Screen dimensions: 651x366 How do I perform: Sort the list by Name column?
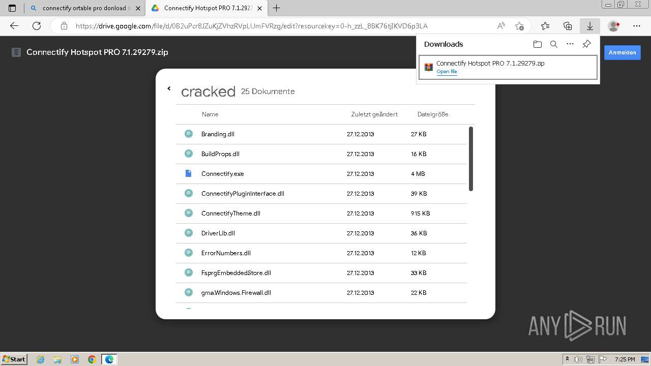click(x=210, y=114)
